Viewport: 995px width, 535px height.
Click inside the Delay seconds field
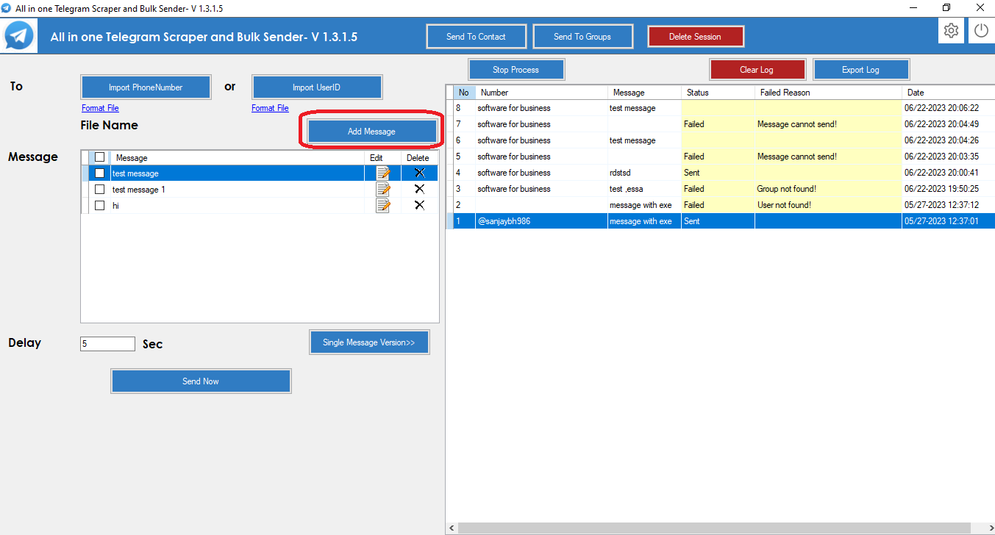pyautogui.click(x=107, y=343)
